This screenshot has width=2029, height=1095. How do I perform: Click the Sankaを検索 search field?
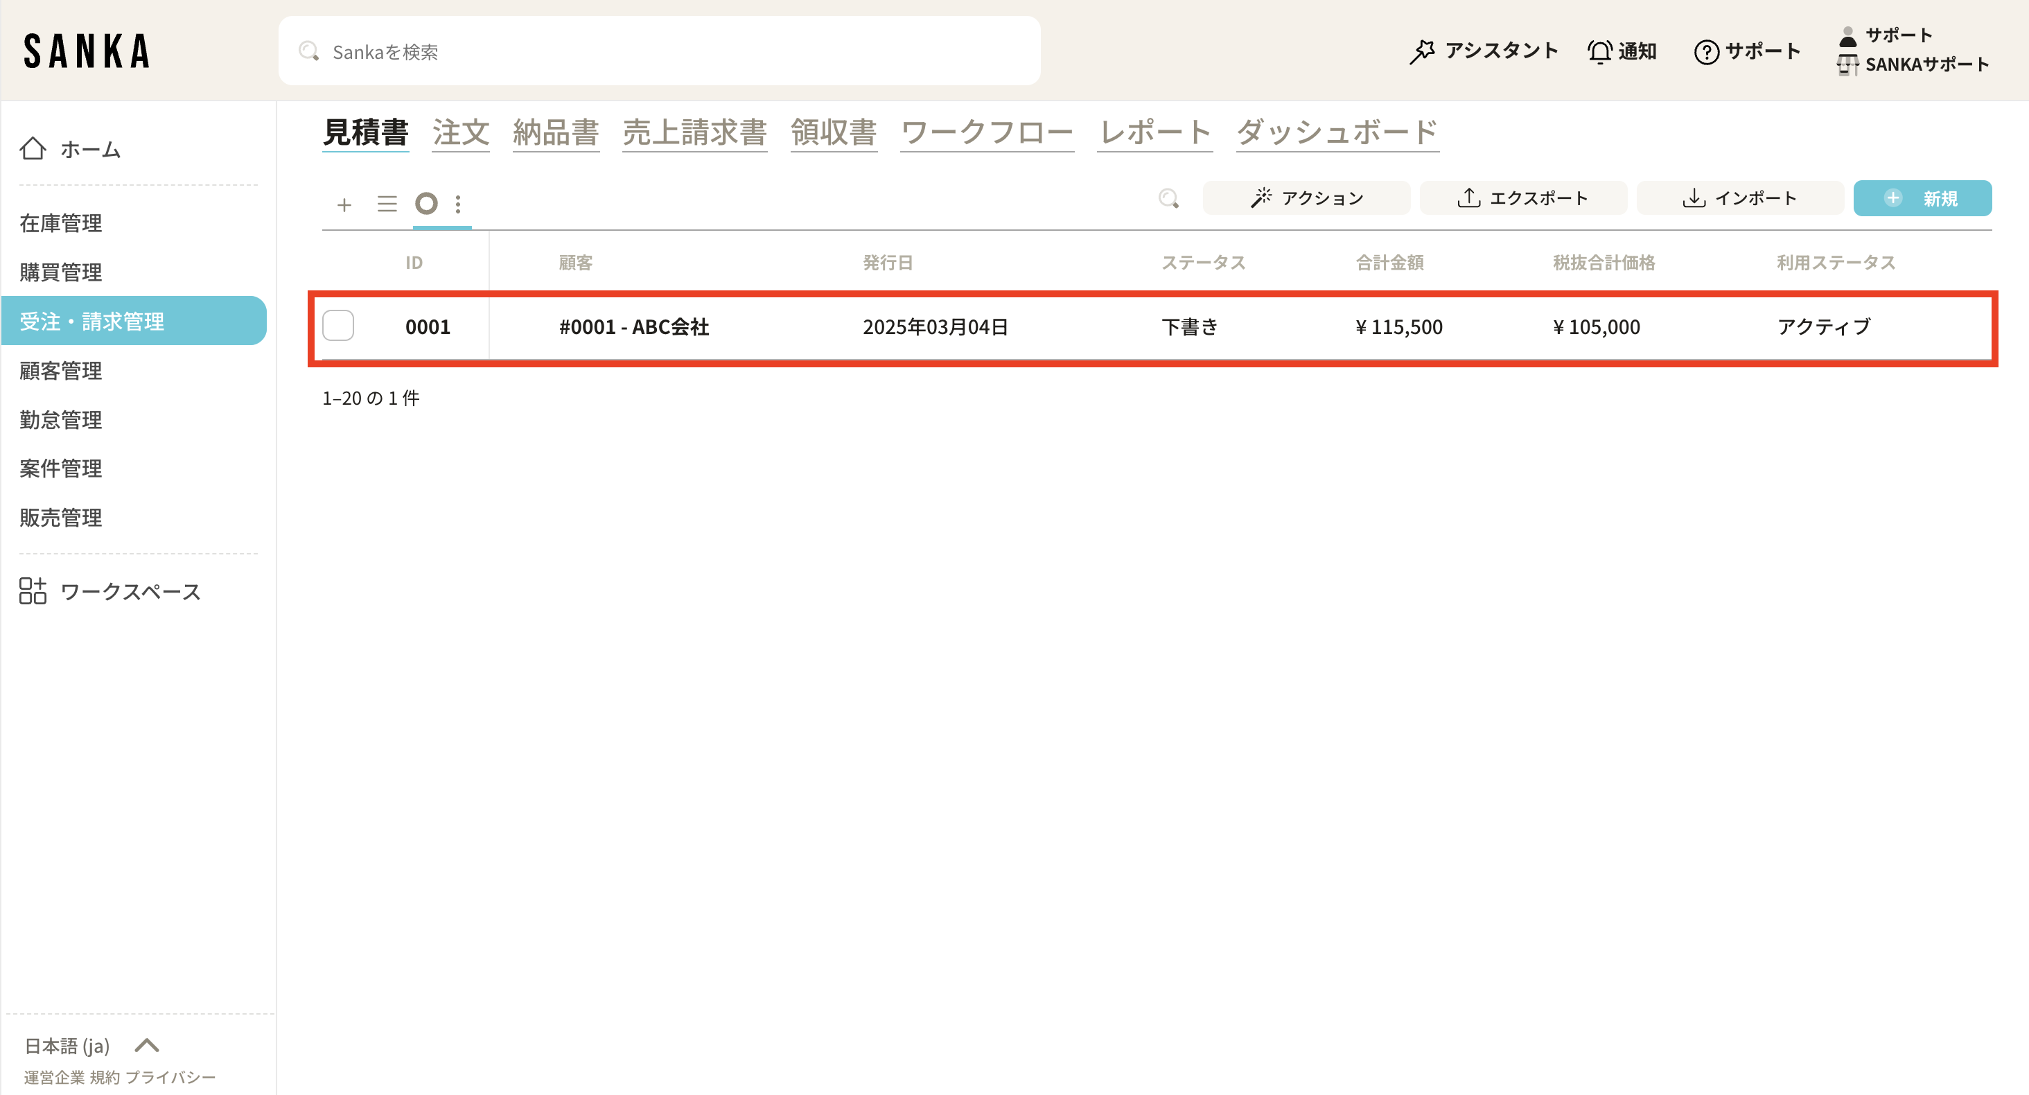[658, 52]
